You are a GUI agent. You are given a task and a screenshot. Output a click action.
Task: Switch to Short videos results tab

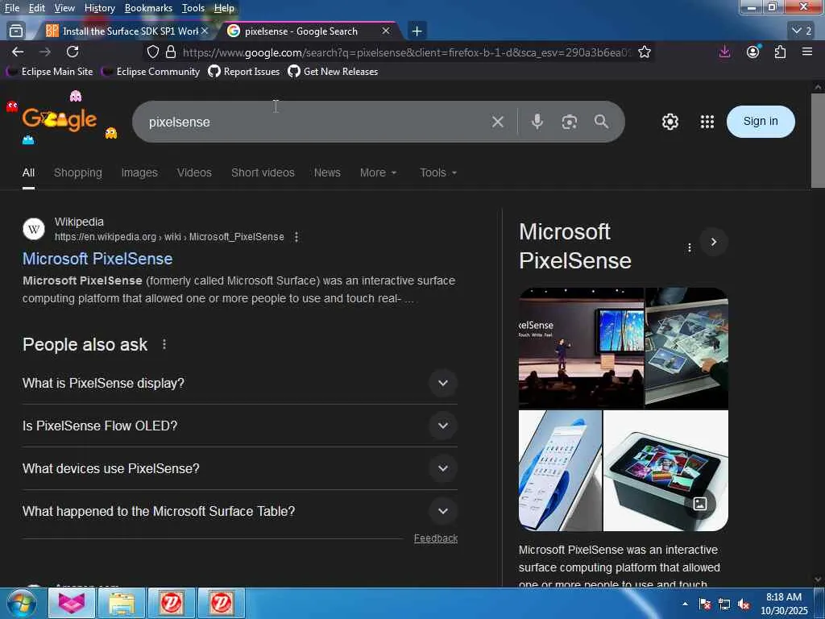point(263,172)
